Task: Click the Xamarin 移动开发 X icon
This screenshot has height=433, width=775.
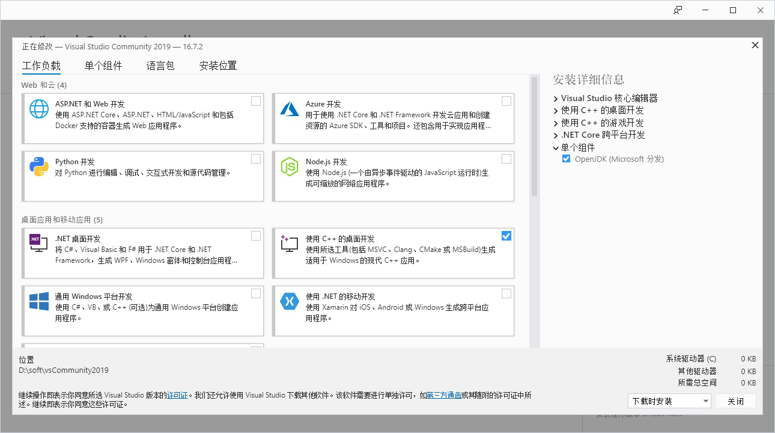Action: coord(290,301)
